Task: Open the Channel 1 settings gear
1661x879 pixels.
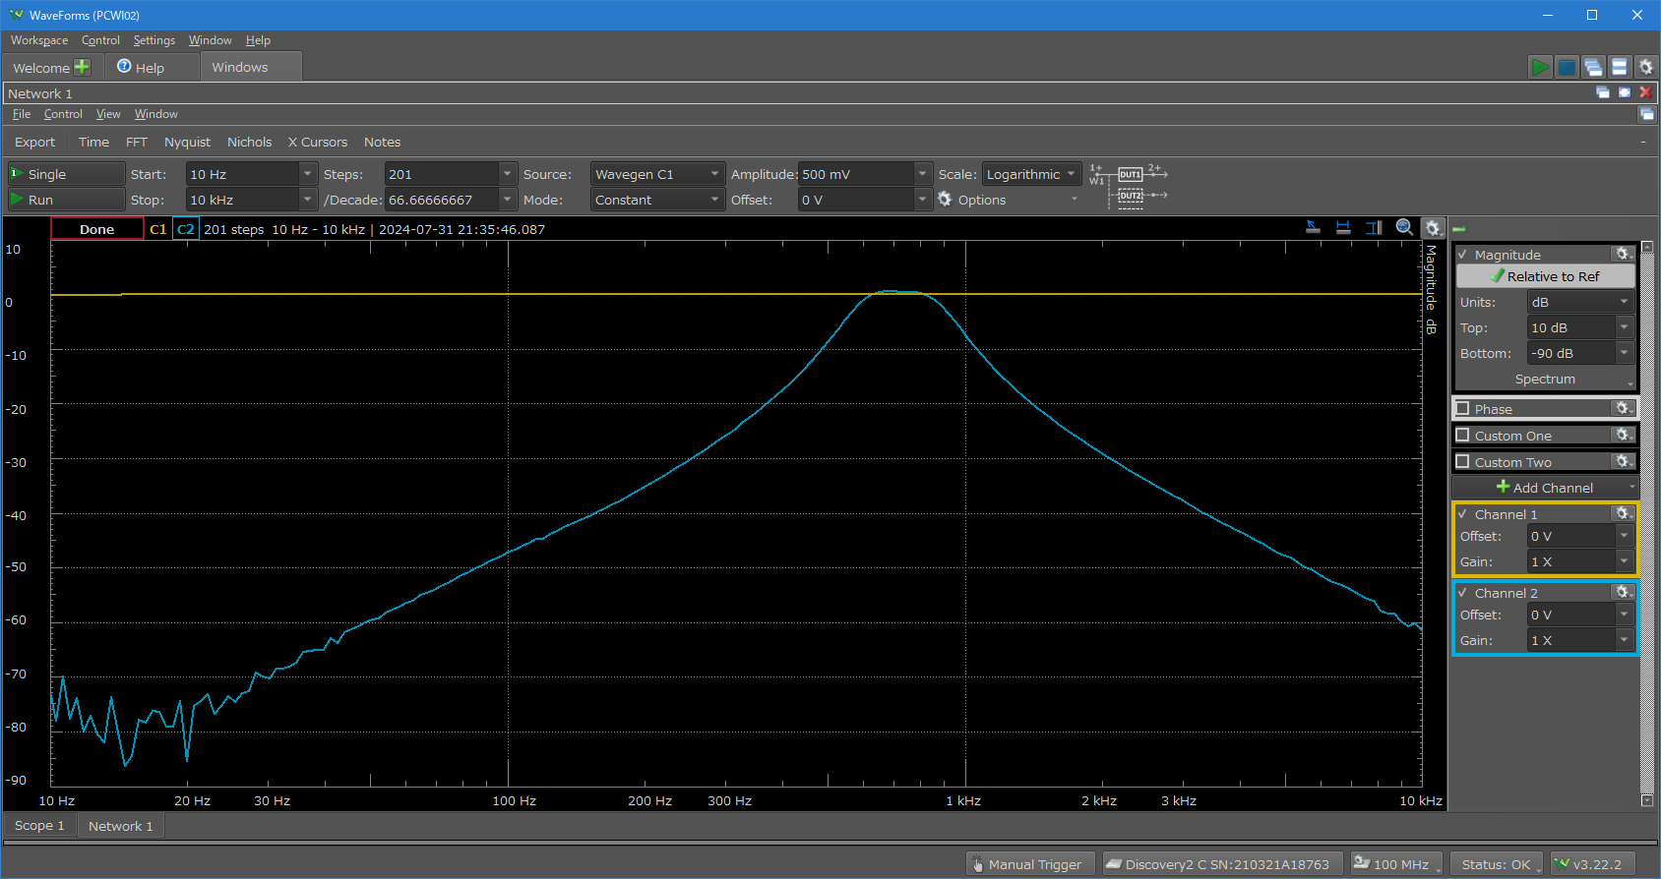Action: pos(1623,513)
